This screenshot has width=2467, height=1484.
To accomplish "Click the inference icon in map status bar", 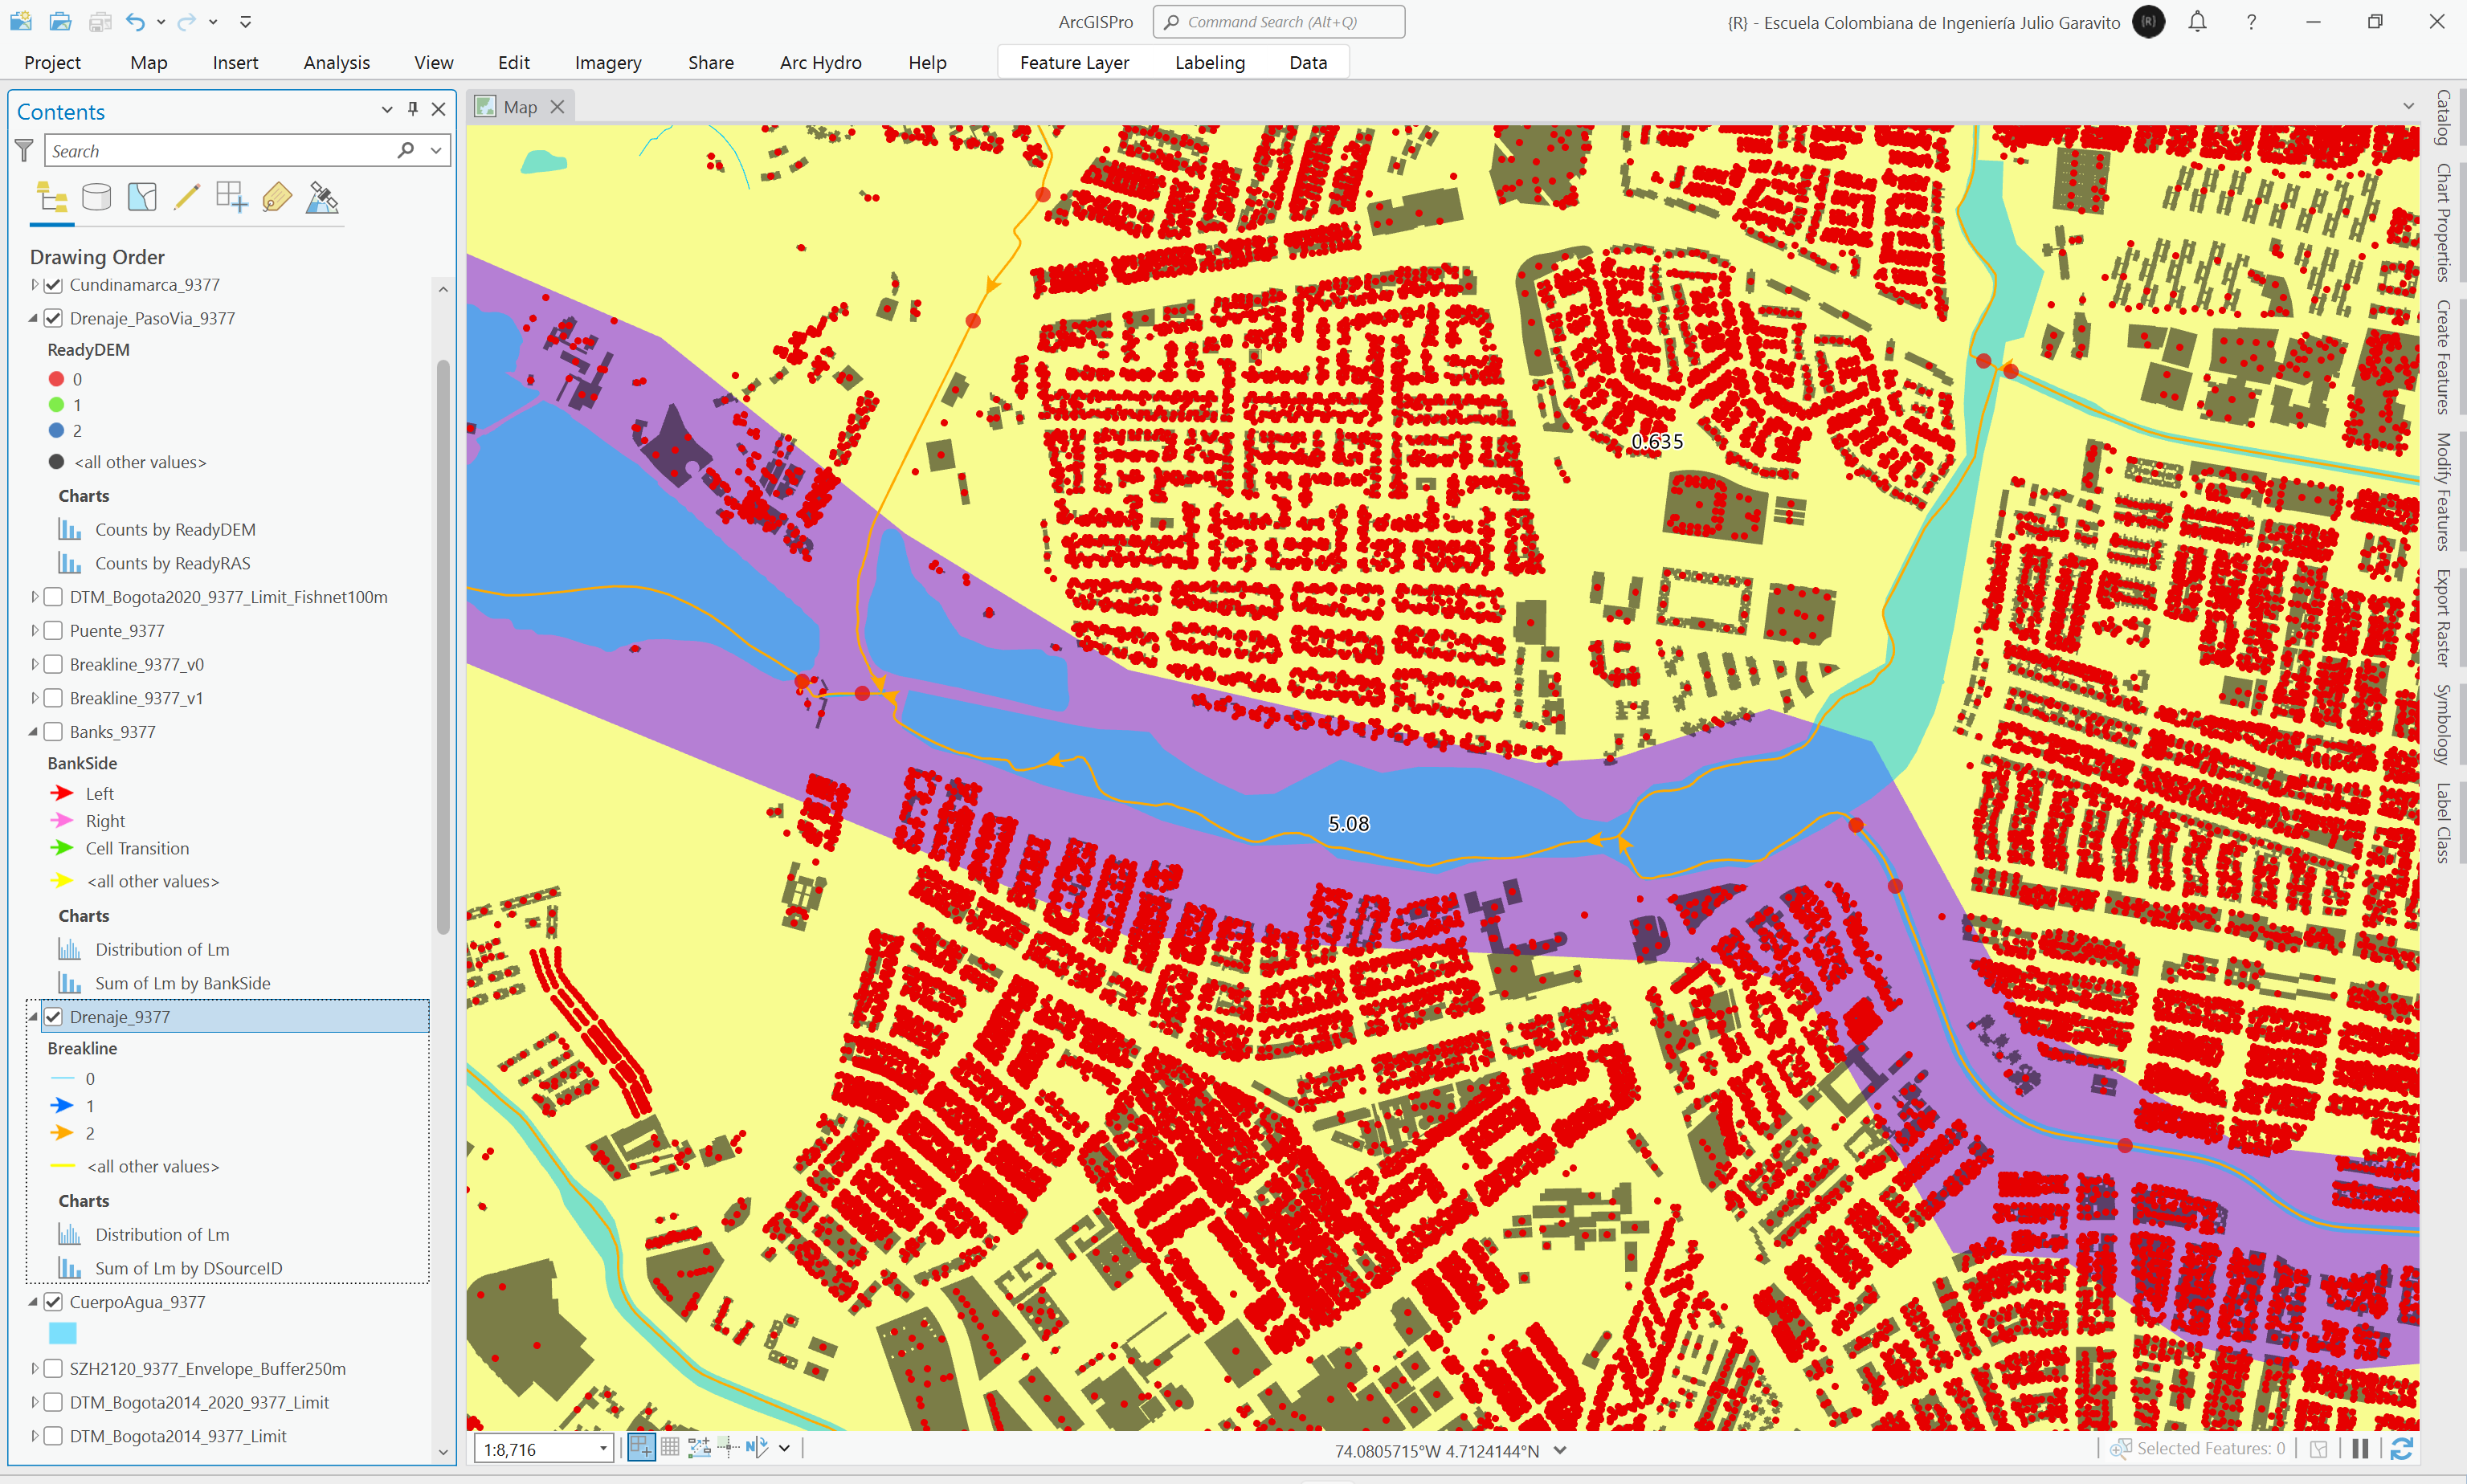I will click(x=729, y=1447).
